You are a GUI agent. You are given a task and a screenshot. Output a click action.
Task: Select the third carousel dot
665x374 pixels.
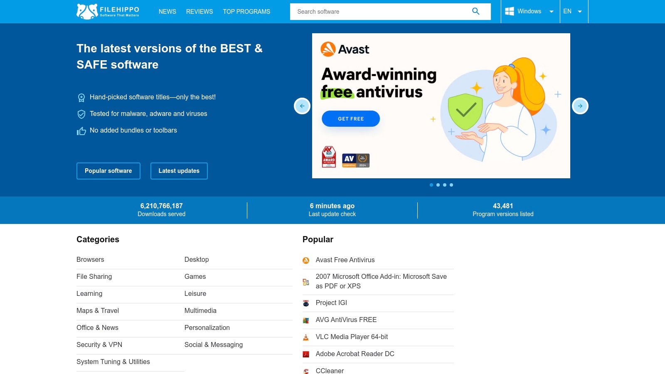[x=445, y=185]
